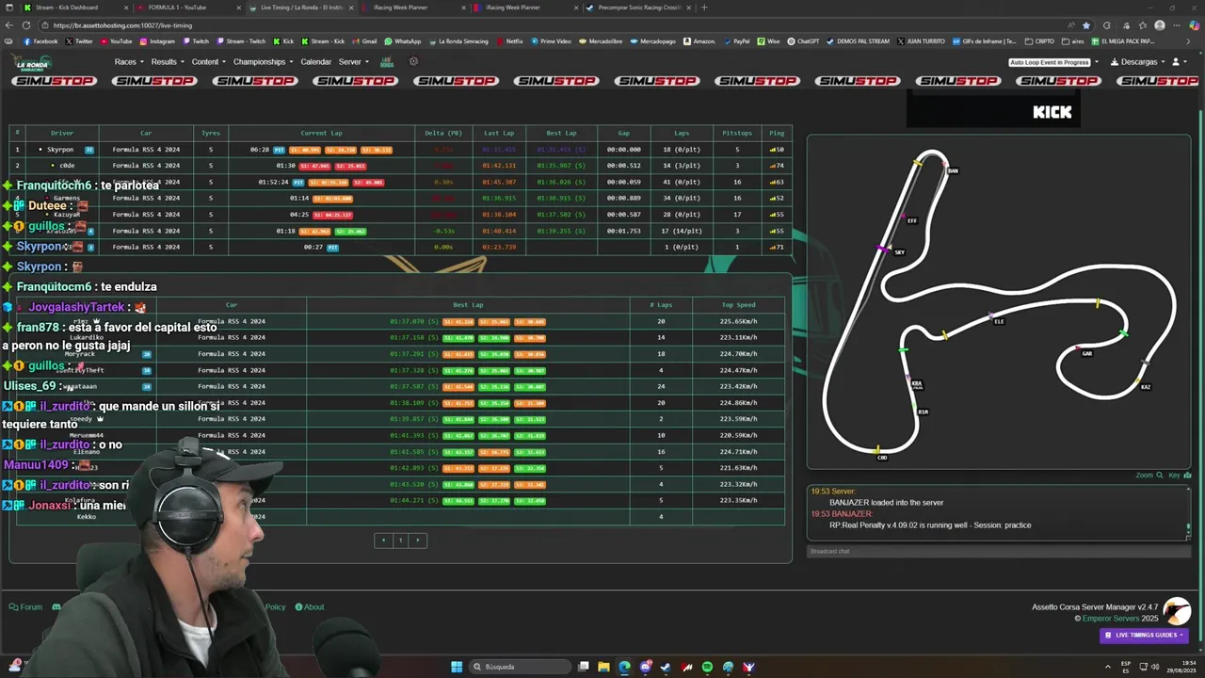
Task: Sort by the Best Lap column header
Action: click(561, 133)
